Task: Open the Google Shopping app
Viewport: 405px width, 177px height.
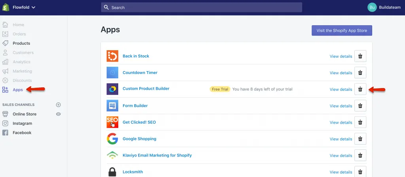Action: click(x=140, y=139)
